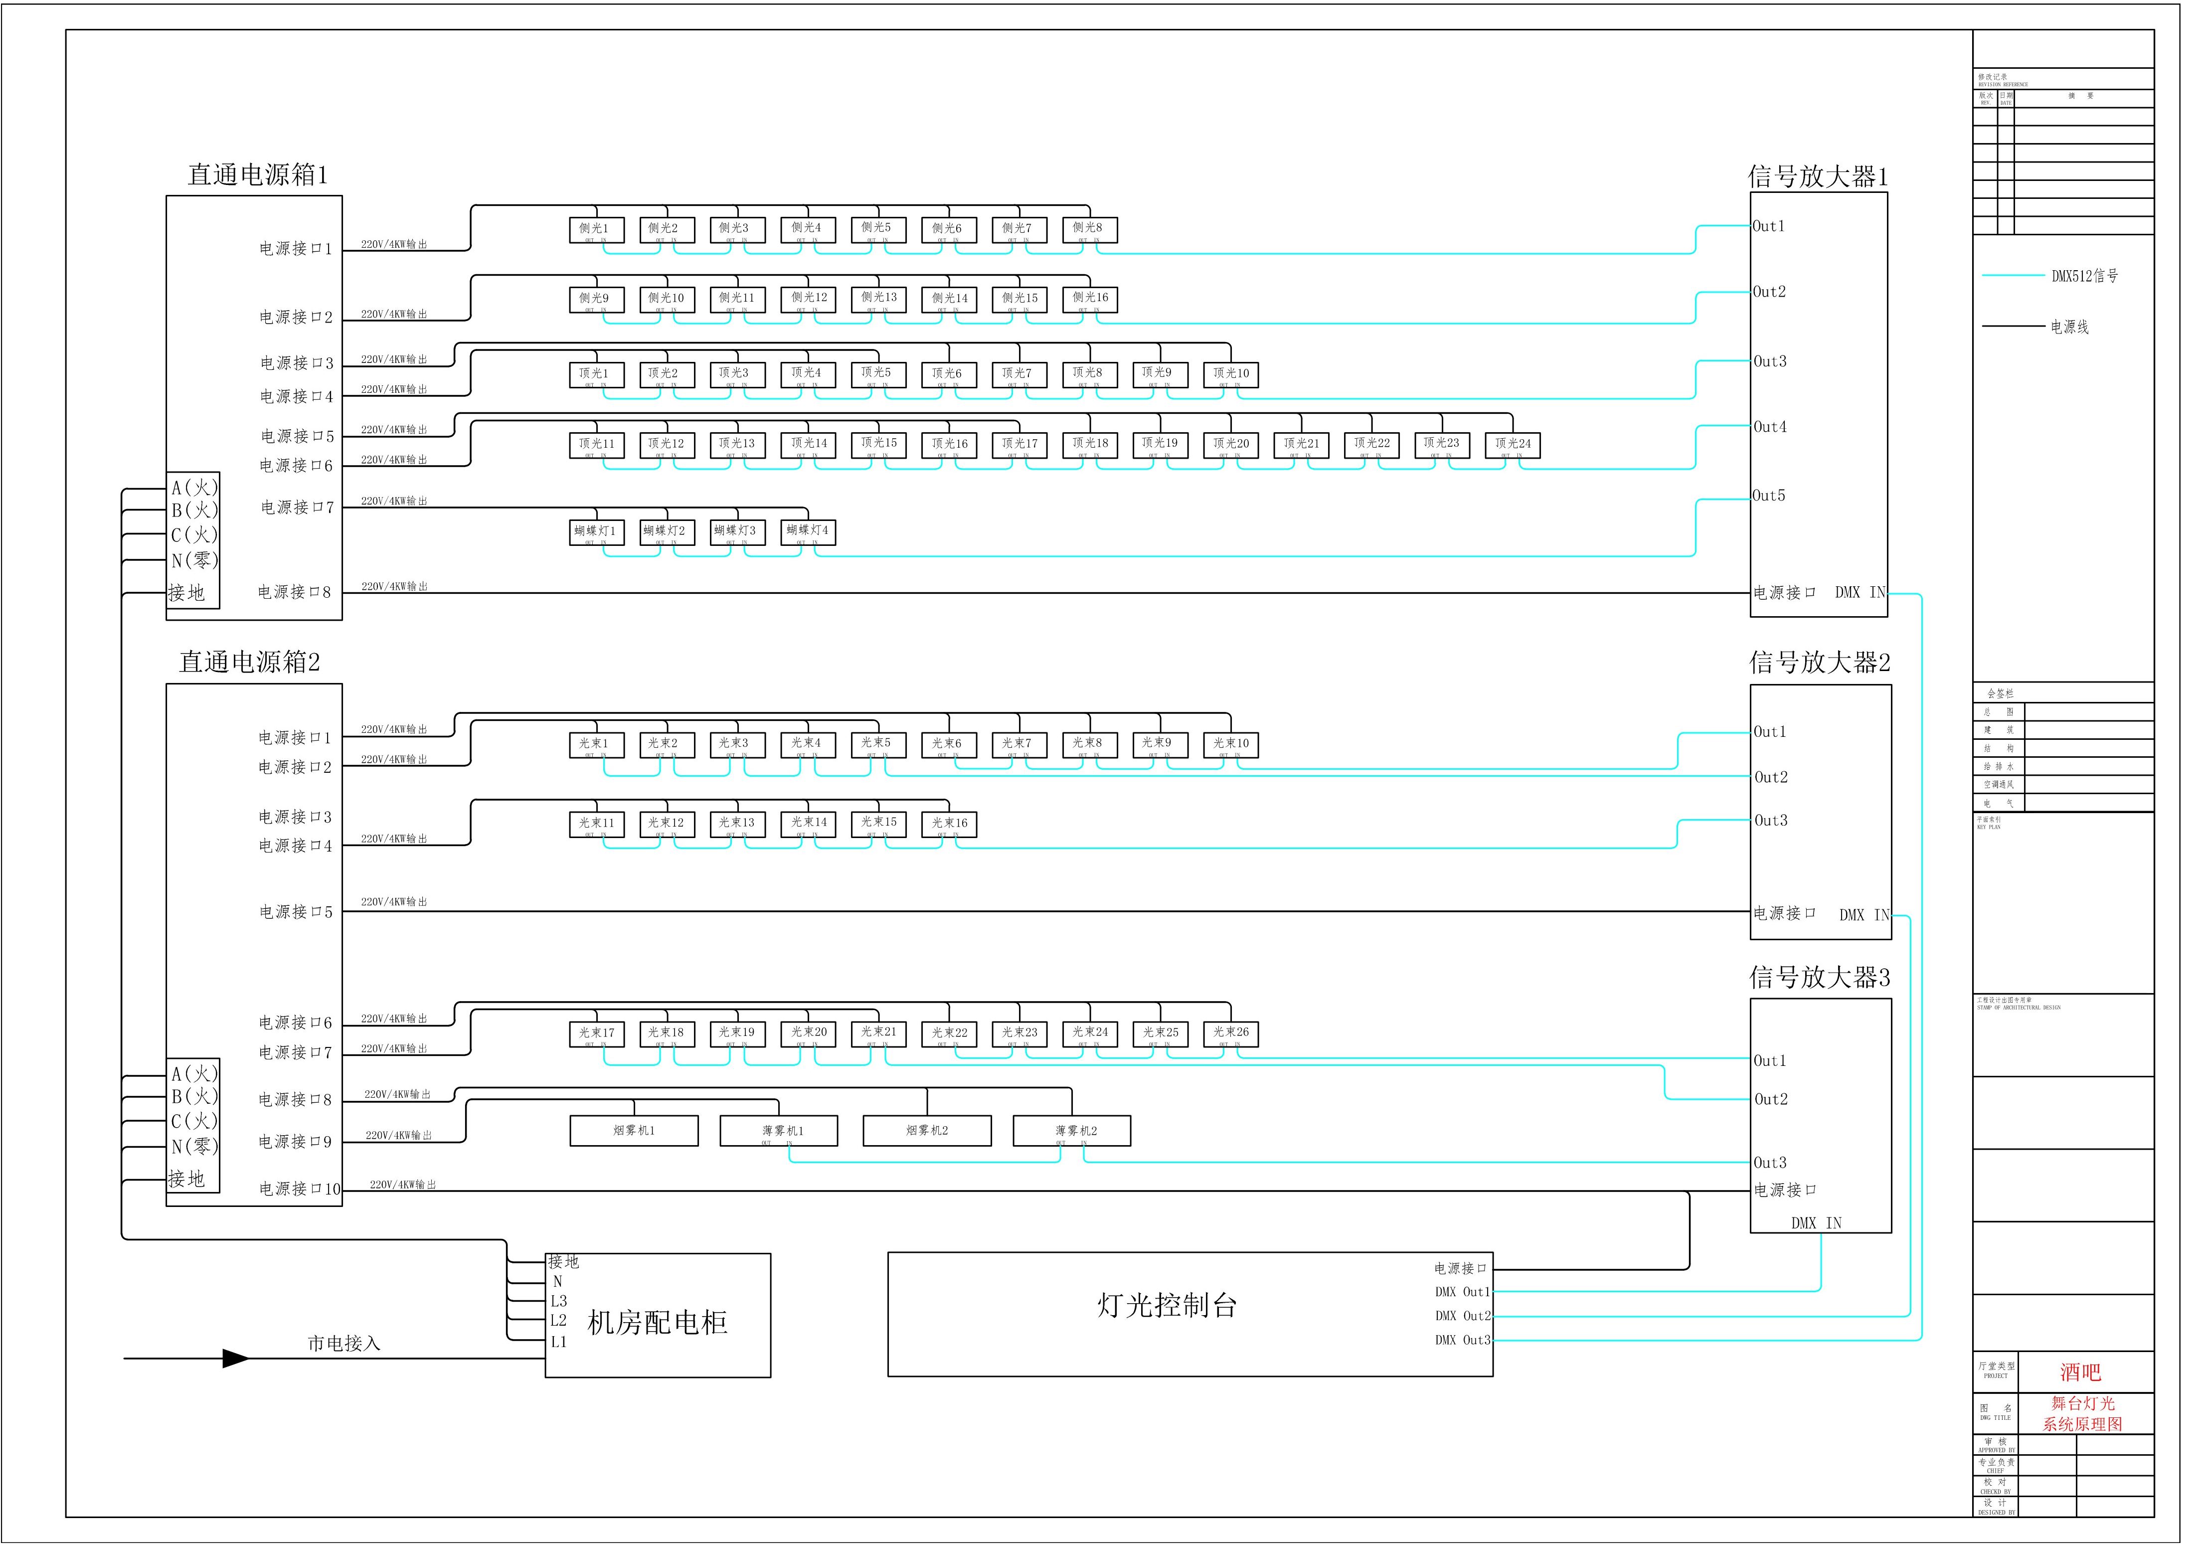The width and height of the screenshot is (2185, 1545).
Task: Click the 蝴蝶灯4 fixture box
Action: (x=808, y=532)
